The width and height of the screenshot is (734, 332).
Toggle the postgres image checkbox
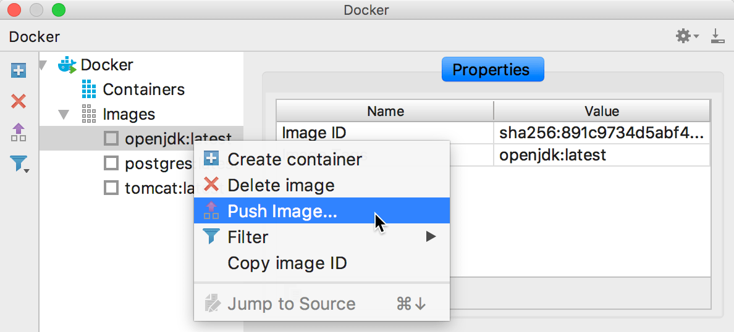[x=111, y=164]
